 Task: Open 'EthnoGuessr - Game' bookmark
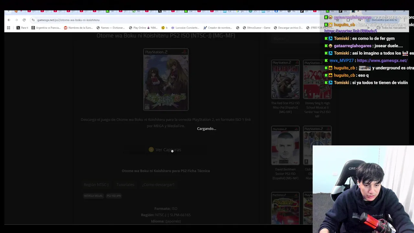click(256, 28)
